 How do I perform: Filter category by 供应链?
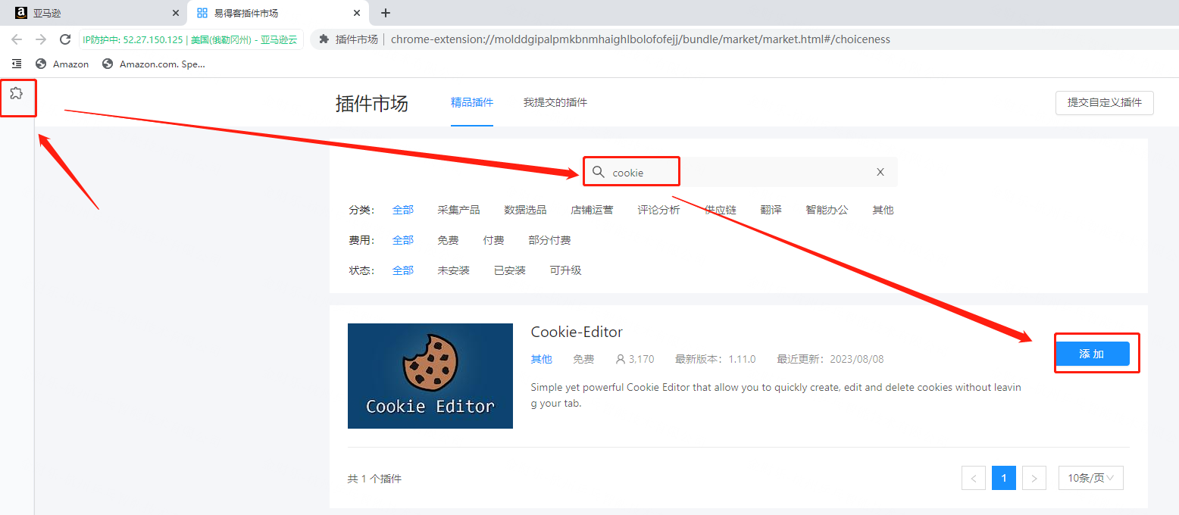720,210
